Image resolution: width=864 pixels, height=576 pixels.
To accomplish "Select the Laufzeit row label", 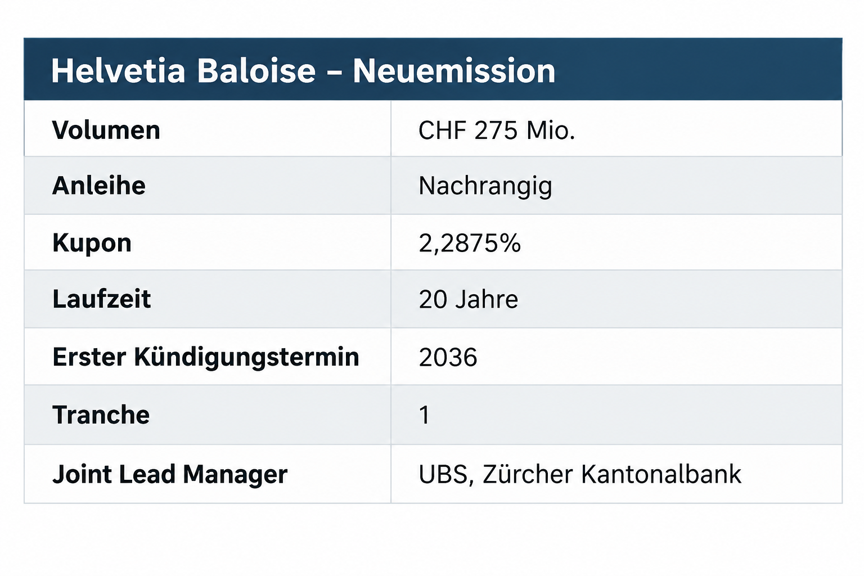I will point(102,299).
